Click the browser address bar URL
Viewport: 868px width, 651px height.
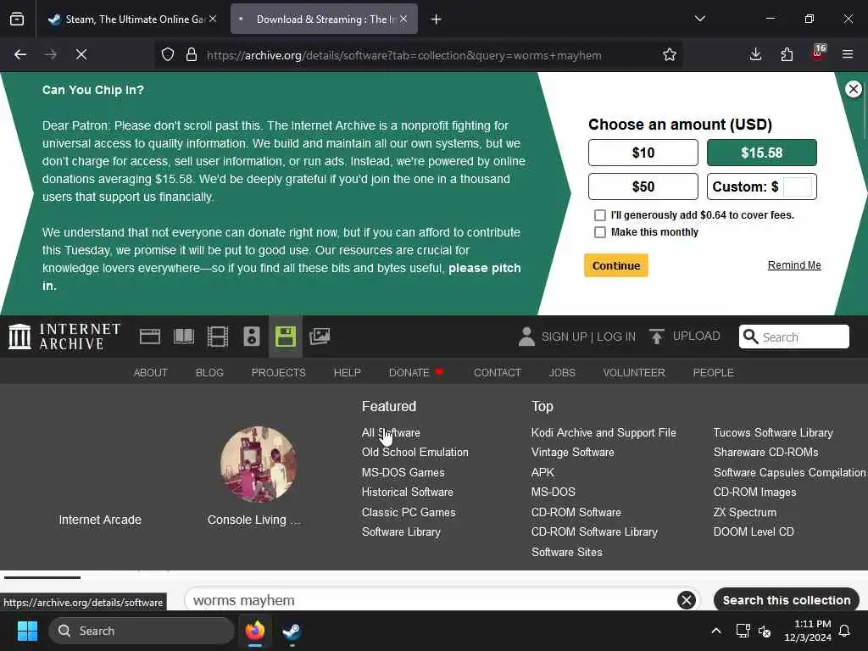point(404,55)
